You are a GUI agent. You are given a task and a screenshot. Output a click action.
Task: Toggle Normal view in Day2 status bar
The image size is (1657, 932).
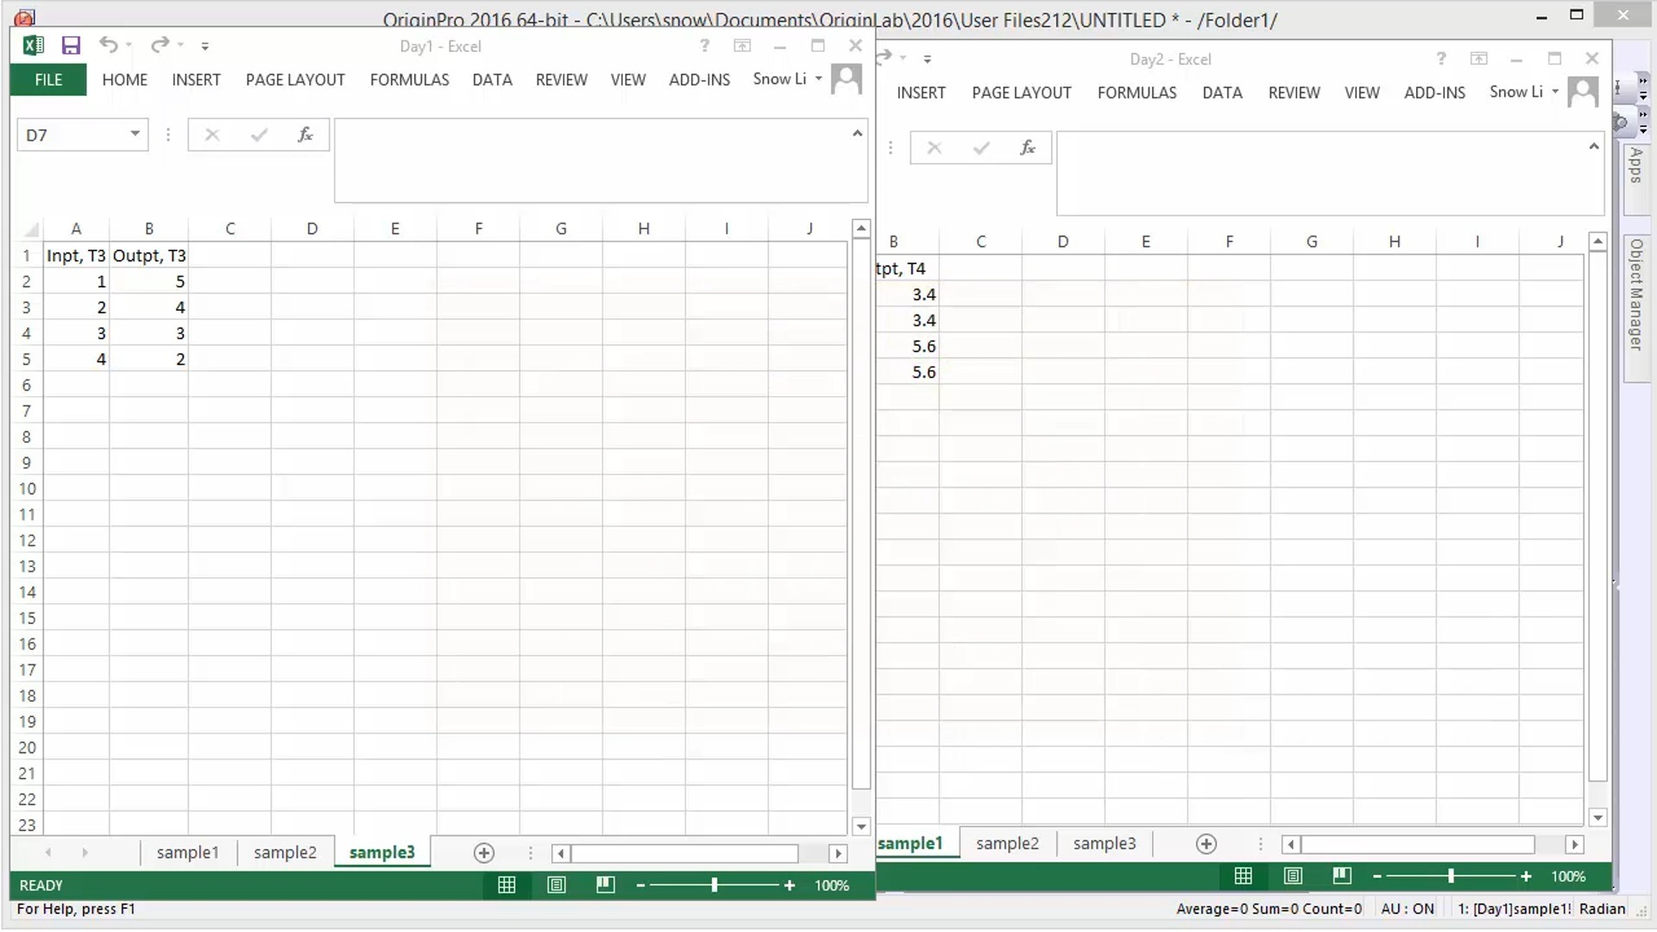point(1243,876)
